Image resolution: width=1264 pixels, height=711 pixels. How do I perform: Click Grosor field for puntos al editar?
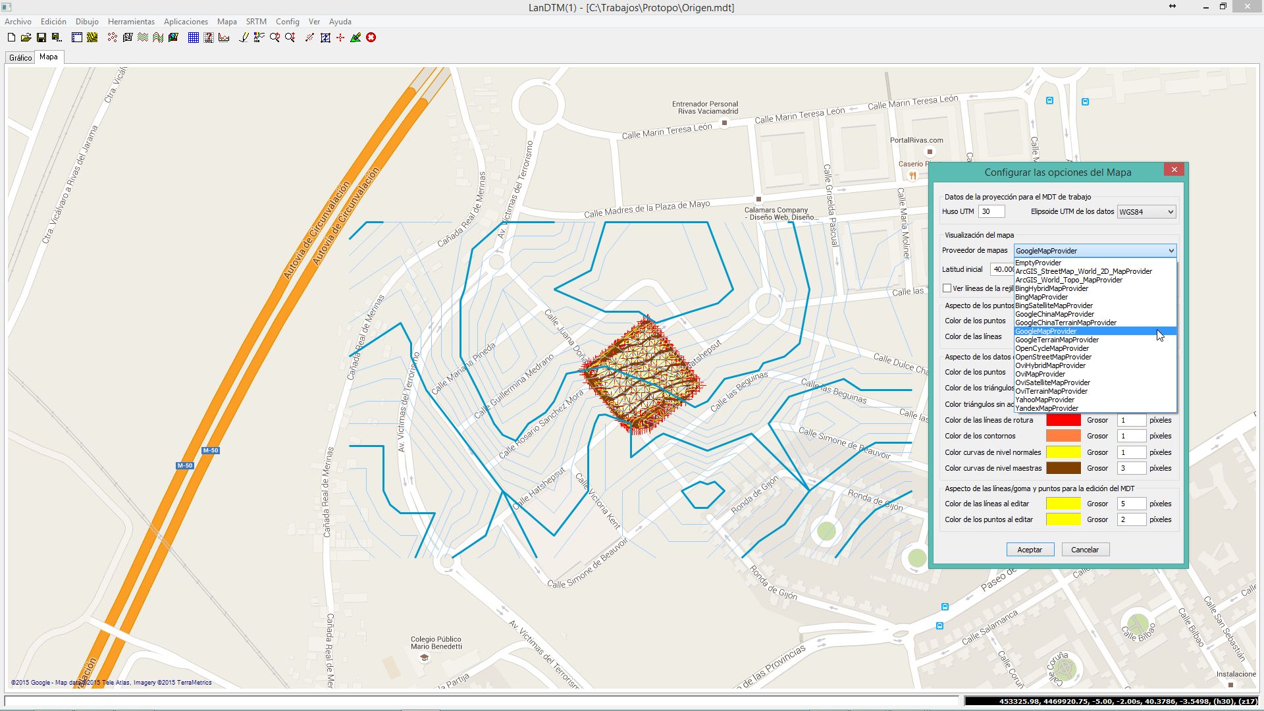click(1132, 519)
